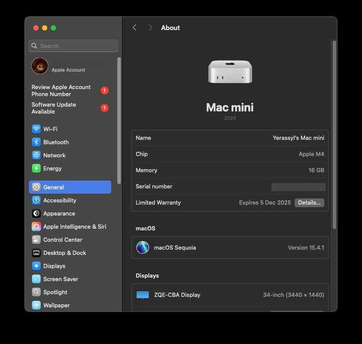Open the Screen Saver icon
Screen dimensions: 362x344
pos(36,279)
